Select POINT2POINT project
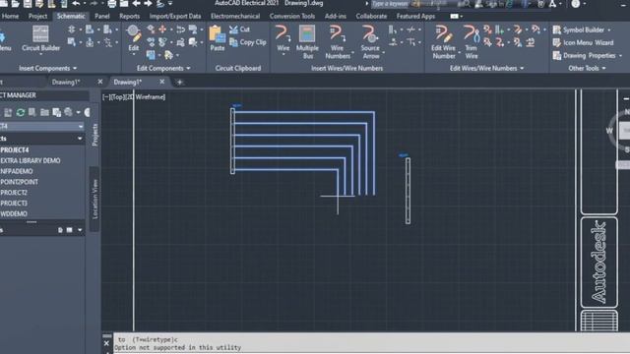Viewport: 630px width, 354px height. coord(19,182)
